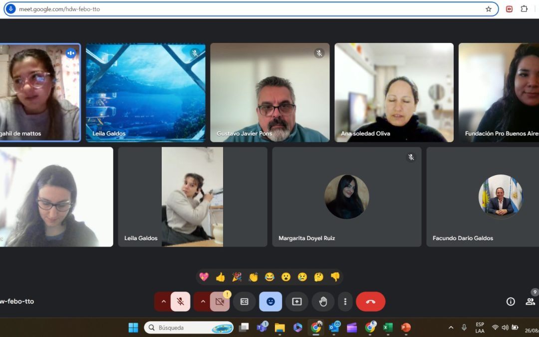The height and width of the screenshot is (337, 539).
Task: Turn on the camera button
Action: pos(219,302)
